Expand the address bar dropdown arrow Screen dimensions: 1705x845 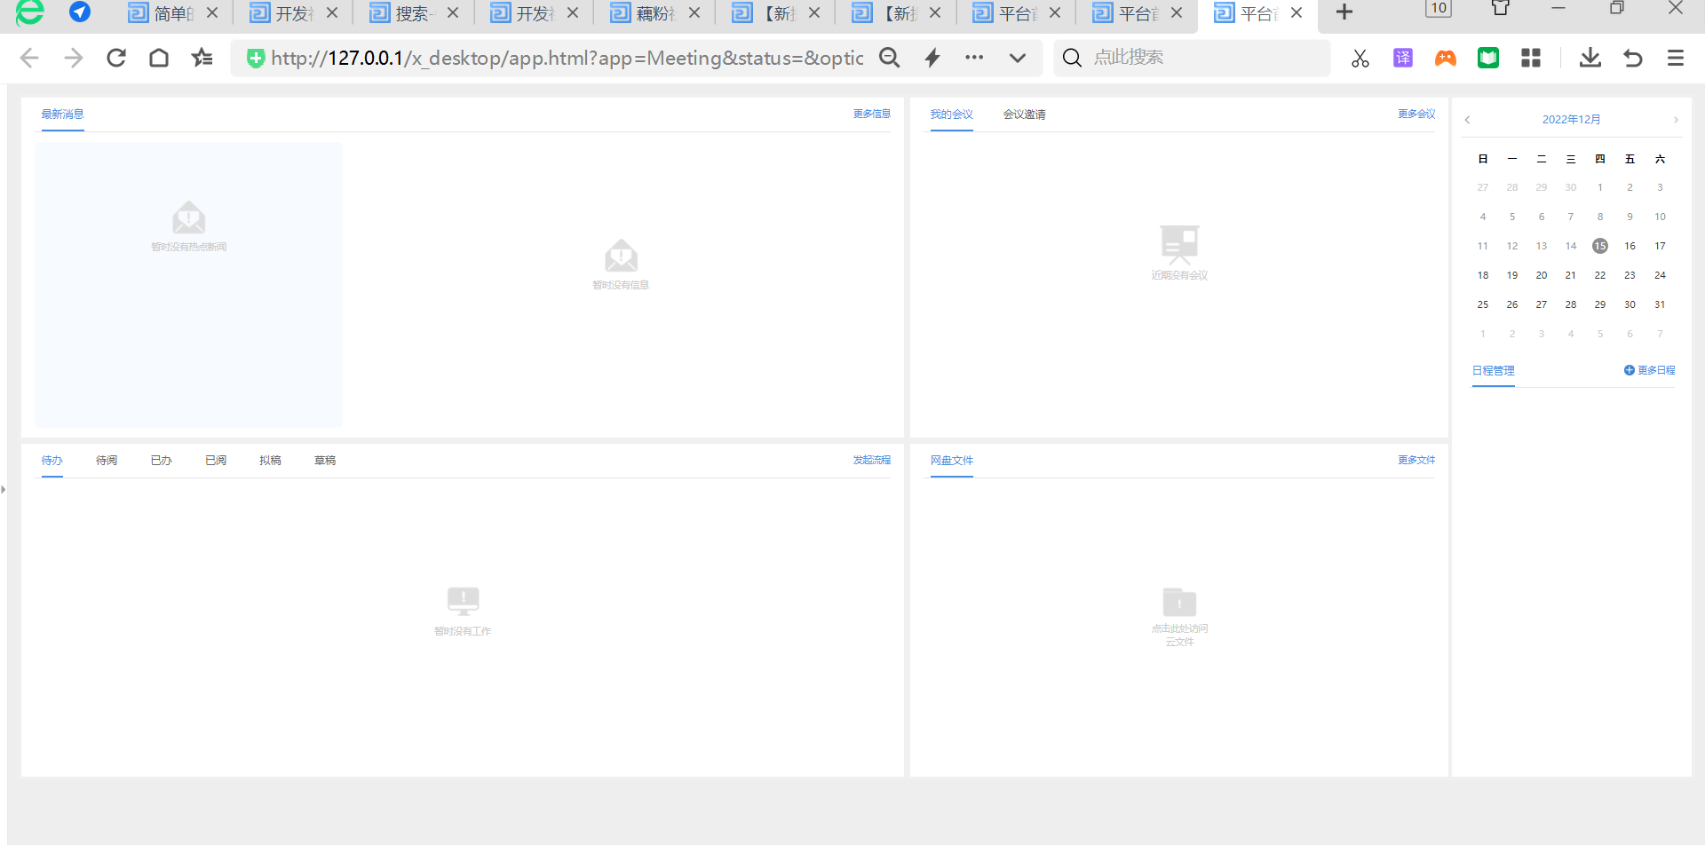1018,59
